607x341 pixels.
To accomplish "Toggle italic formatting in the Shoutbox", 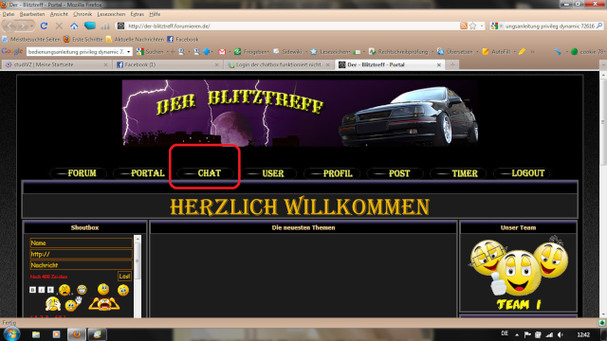I will click(42, 290).
